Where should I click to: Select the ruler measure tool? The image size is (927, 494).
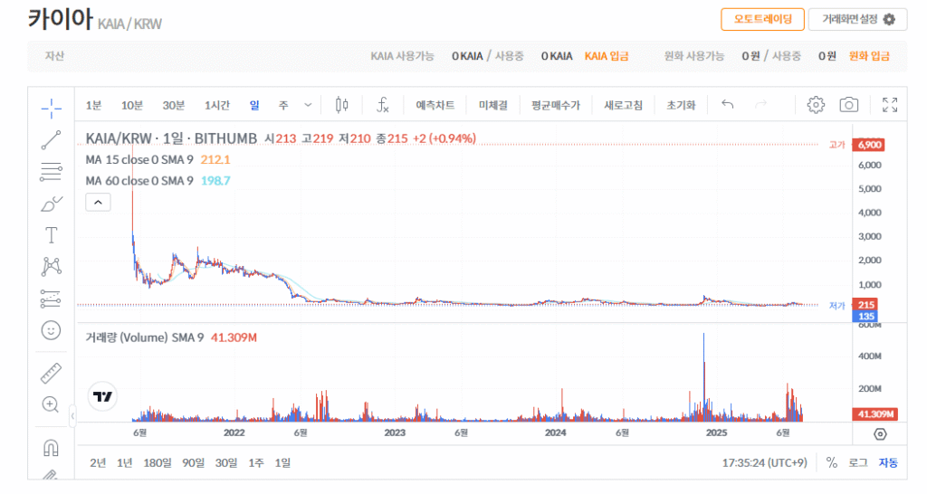(x=52, y=373)
